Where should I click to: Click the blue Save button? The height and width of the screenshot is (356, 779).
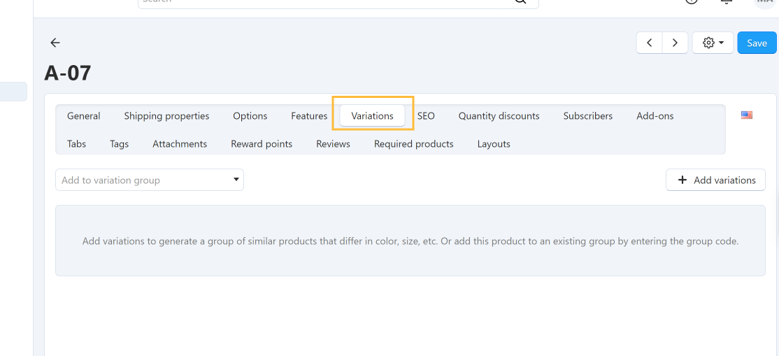757,43
